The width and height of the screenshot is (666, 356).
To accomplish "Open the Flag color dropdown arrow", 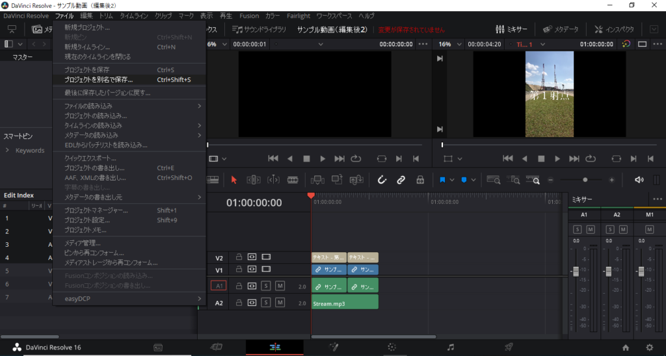I will click(451, 180).
